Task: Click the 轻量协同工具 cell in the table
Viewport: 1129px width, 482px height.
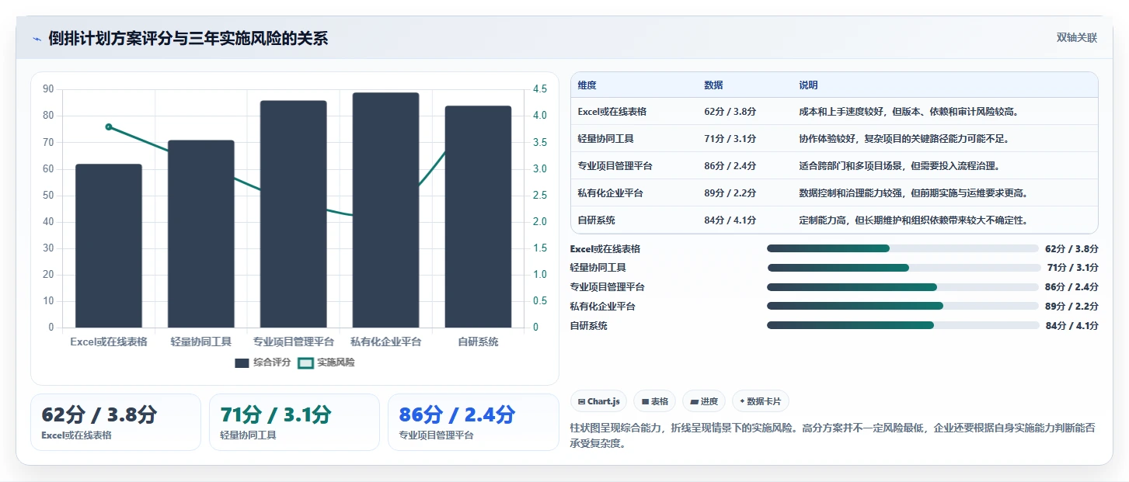Action: pyautogui.click(x=606, y=139)
